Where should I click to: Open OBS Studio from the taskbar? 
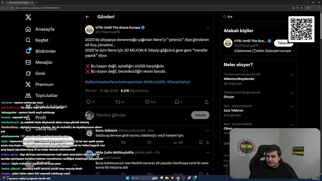point(184,178)
